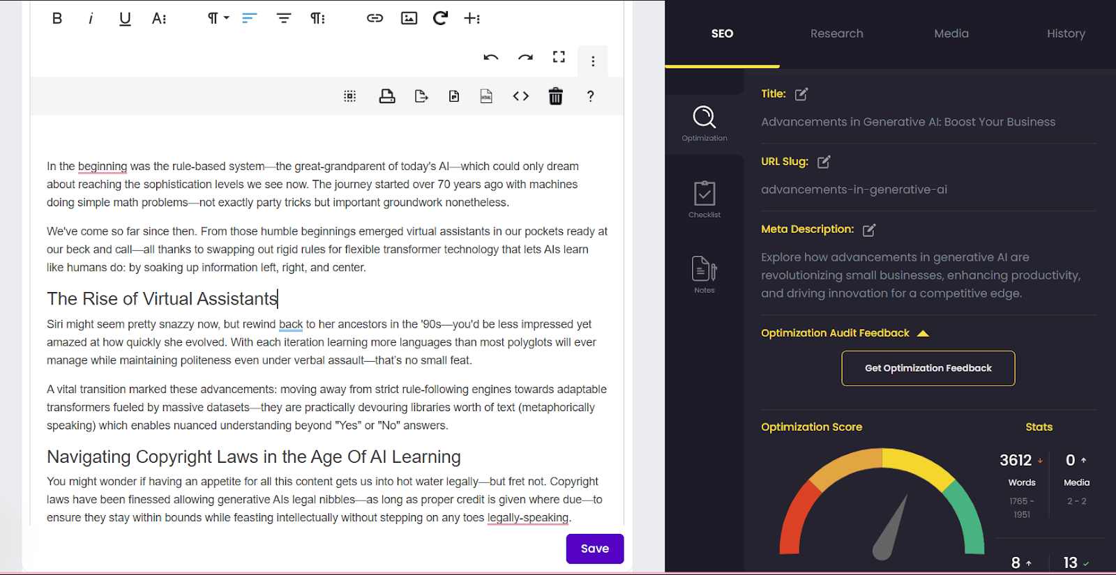The height and width of the screenshot is (575, 1116).
Task: Toggle bold formatting in editor toolbar
Action: click(x=57, y=19)
